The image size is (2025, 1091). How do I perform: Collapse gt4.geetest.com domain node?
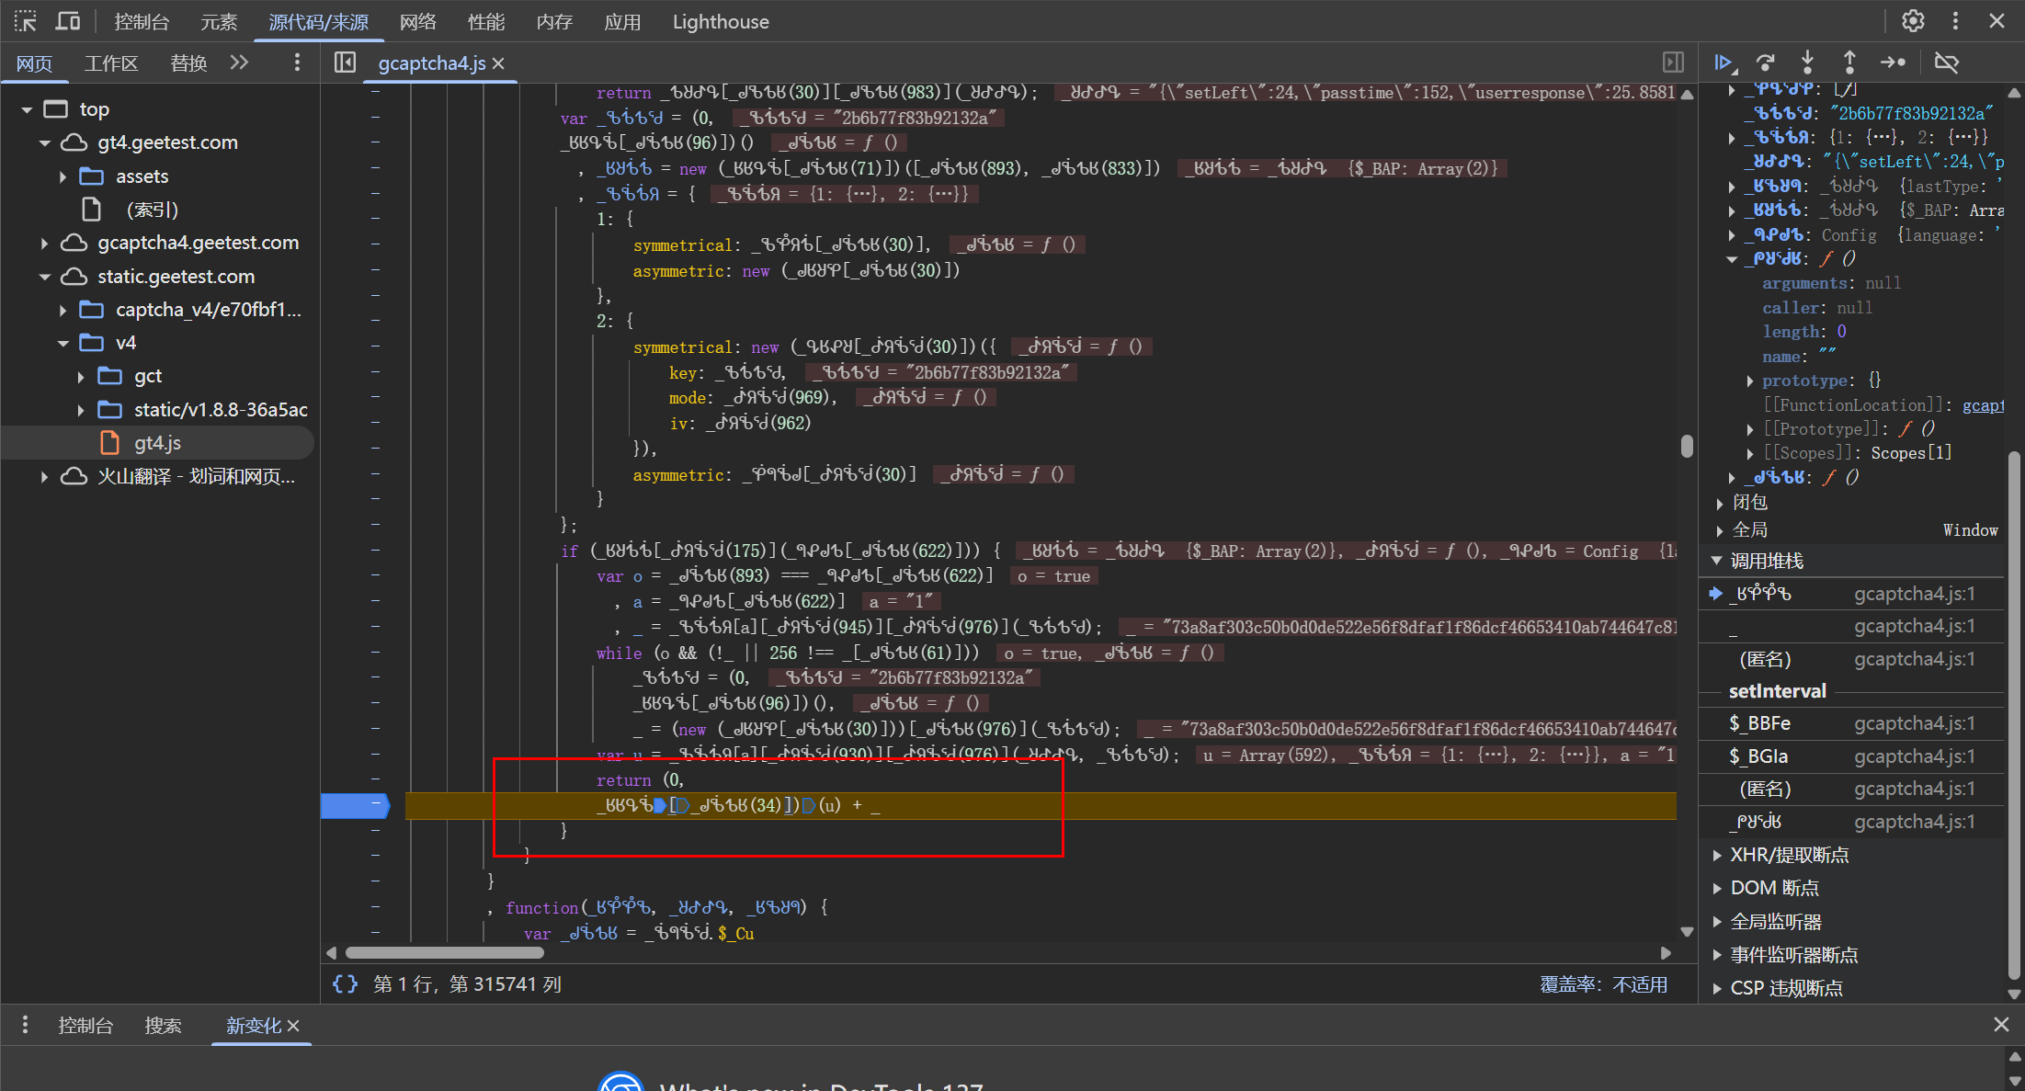pos(44,143)
